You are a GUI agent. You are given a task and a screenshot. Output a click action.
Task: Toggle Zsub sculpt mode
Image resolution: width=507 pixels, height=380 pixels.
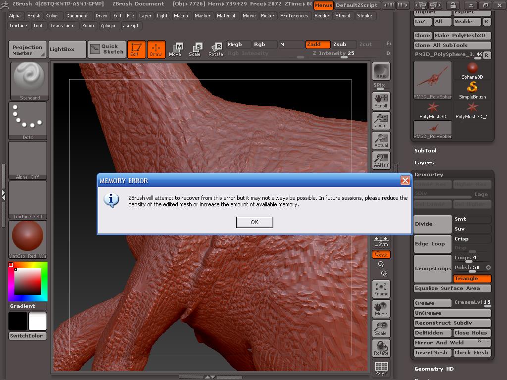coord(345,44)
